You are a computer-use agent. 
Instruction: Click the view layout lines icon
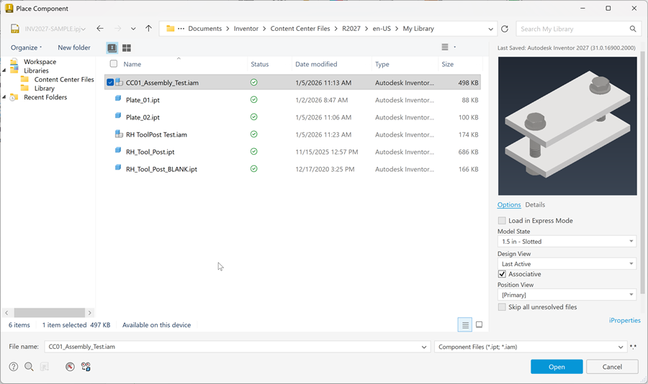445,47
